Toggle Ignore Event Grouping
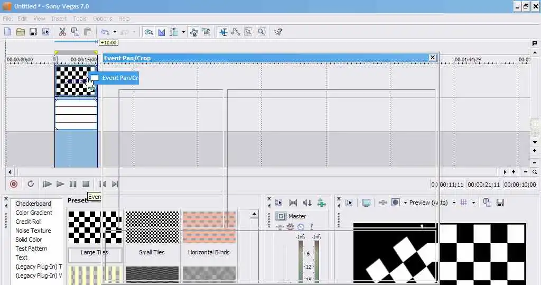 (207, 32)
